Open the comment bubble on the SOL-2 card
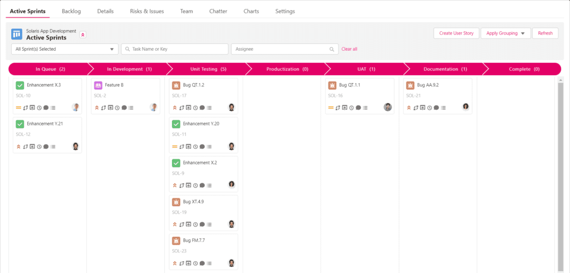Screen dimensions: 570x273 pyautogui.click(x=124, y=108)
